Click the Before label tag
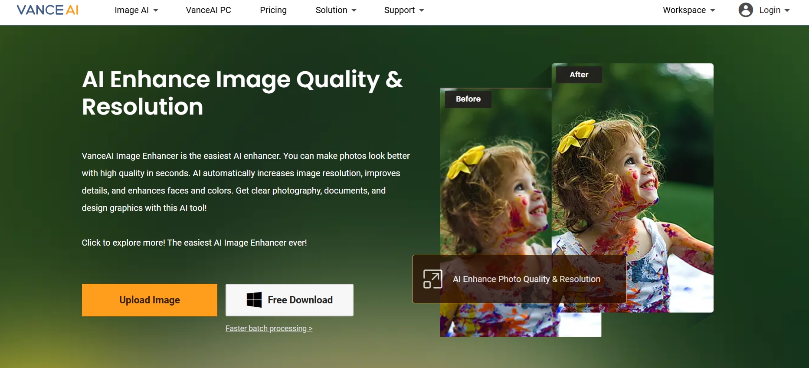This screenshot has height=368, width=809. tap(468, 99)
